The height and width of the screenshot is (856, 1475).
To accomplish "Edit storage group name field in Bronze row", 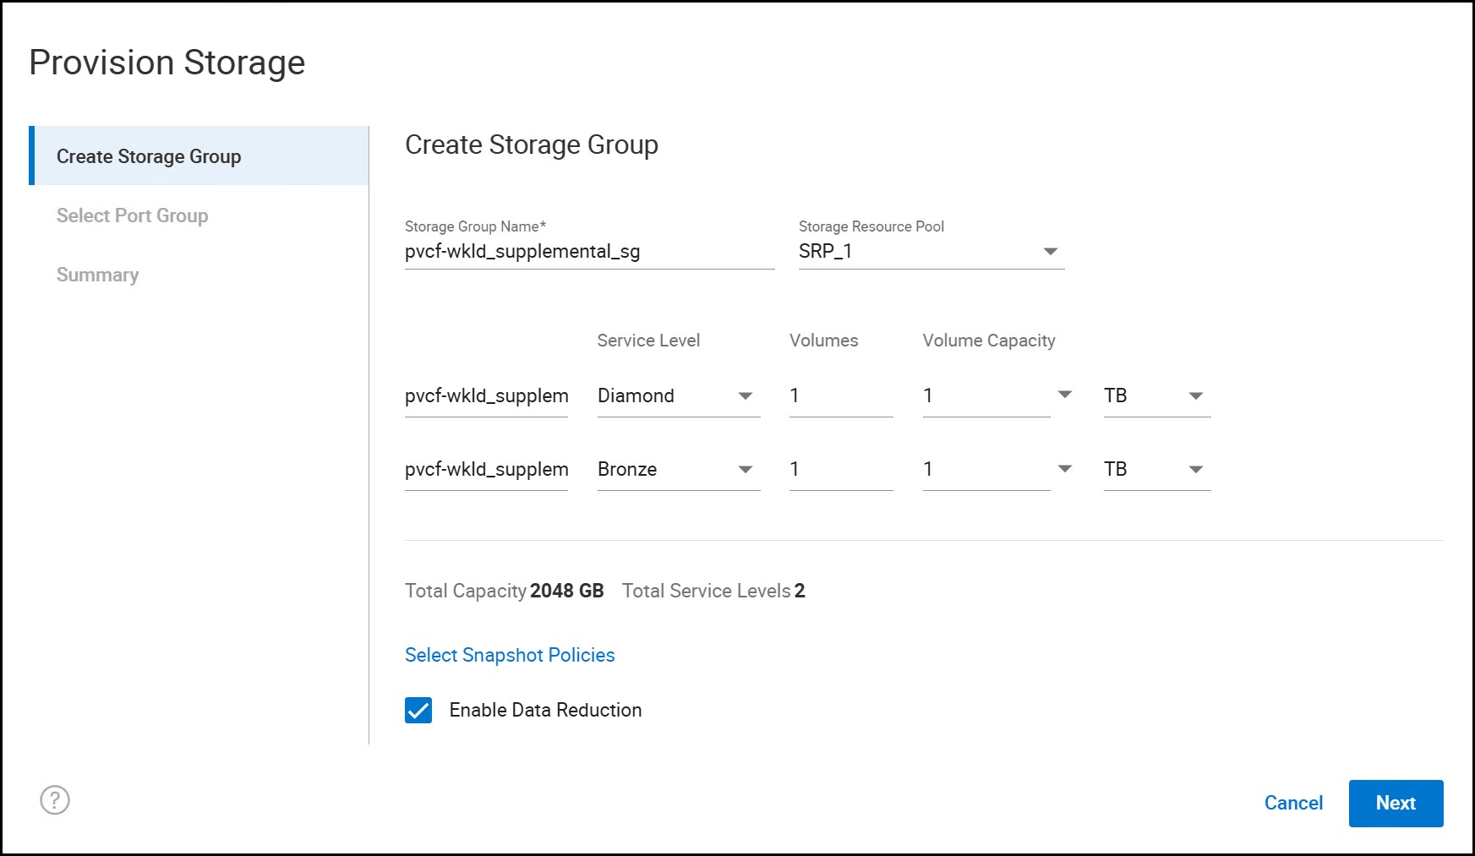I will tap(486, 469).
